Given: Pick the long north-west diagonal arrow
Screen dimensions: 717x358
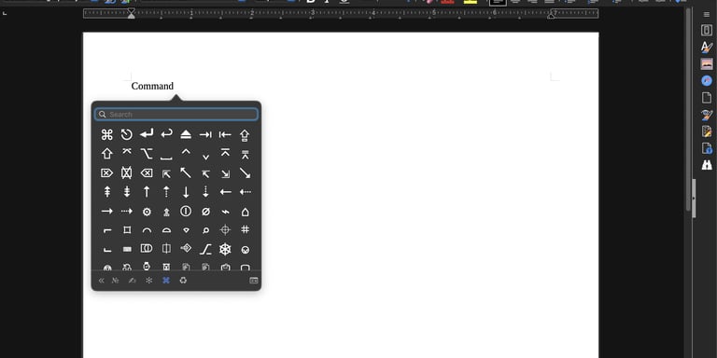Looking at the screenshot, I should [x=186, y=172].
